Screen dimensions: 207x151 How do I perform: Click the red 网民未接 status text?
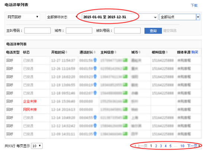click(x=30, y=110)
